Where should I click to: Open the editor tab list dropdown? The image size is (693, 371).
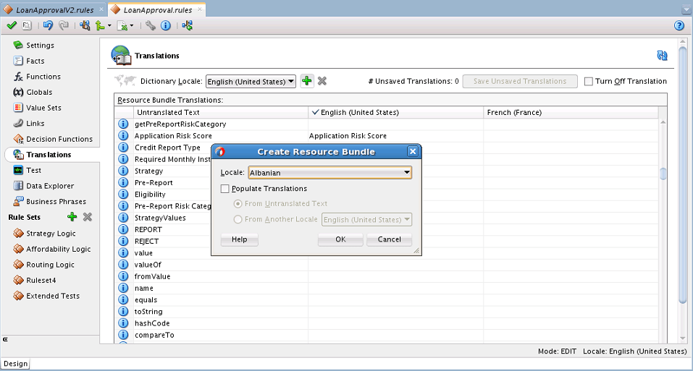coord(686,9)
